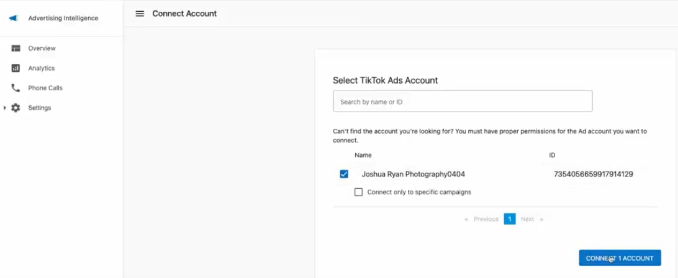Image resolution: width=678 pixels, height=278 pixels.
Task: Click the Overview dashboard icon
Action: [16, 48]
